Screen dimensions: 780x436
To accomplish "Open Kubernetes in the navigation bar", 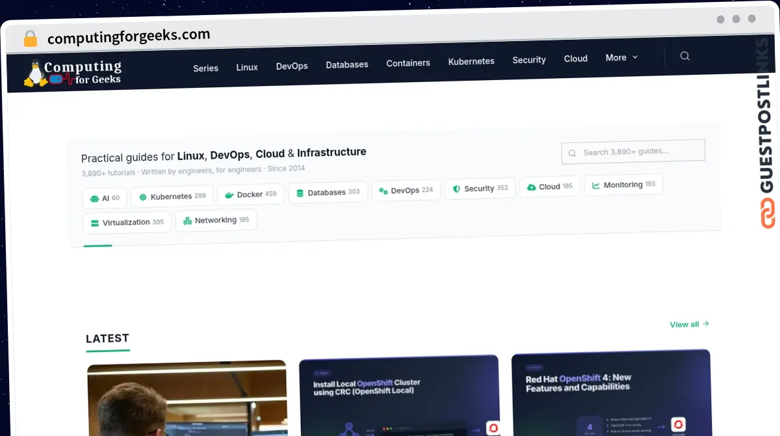I will (x=471, y=61).
